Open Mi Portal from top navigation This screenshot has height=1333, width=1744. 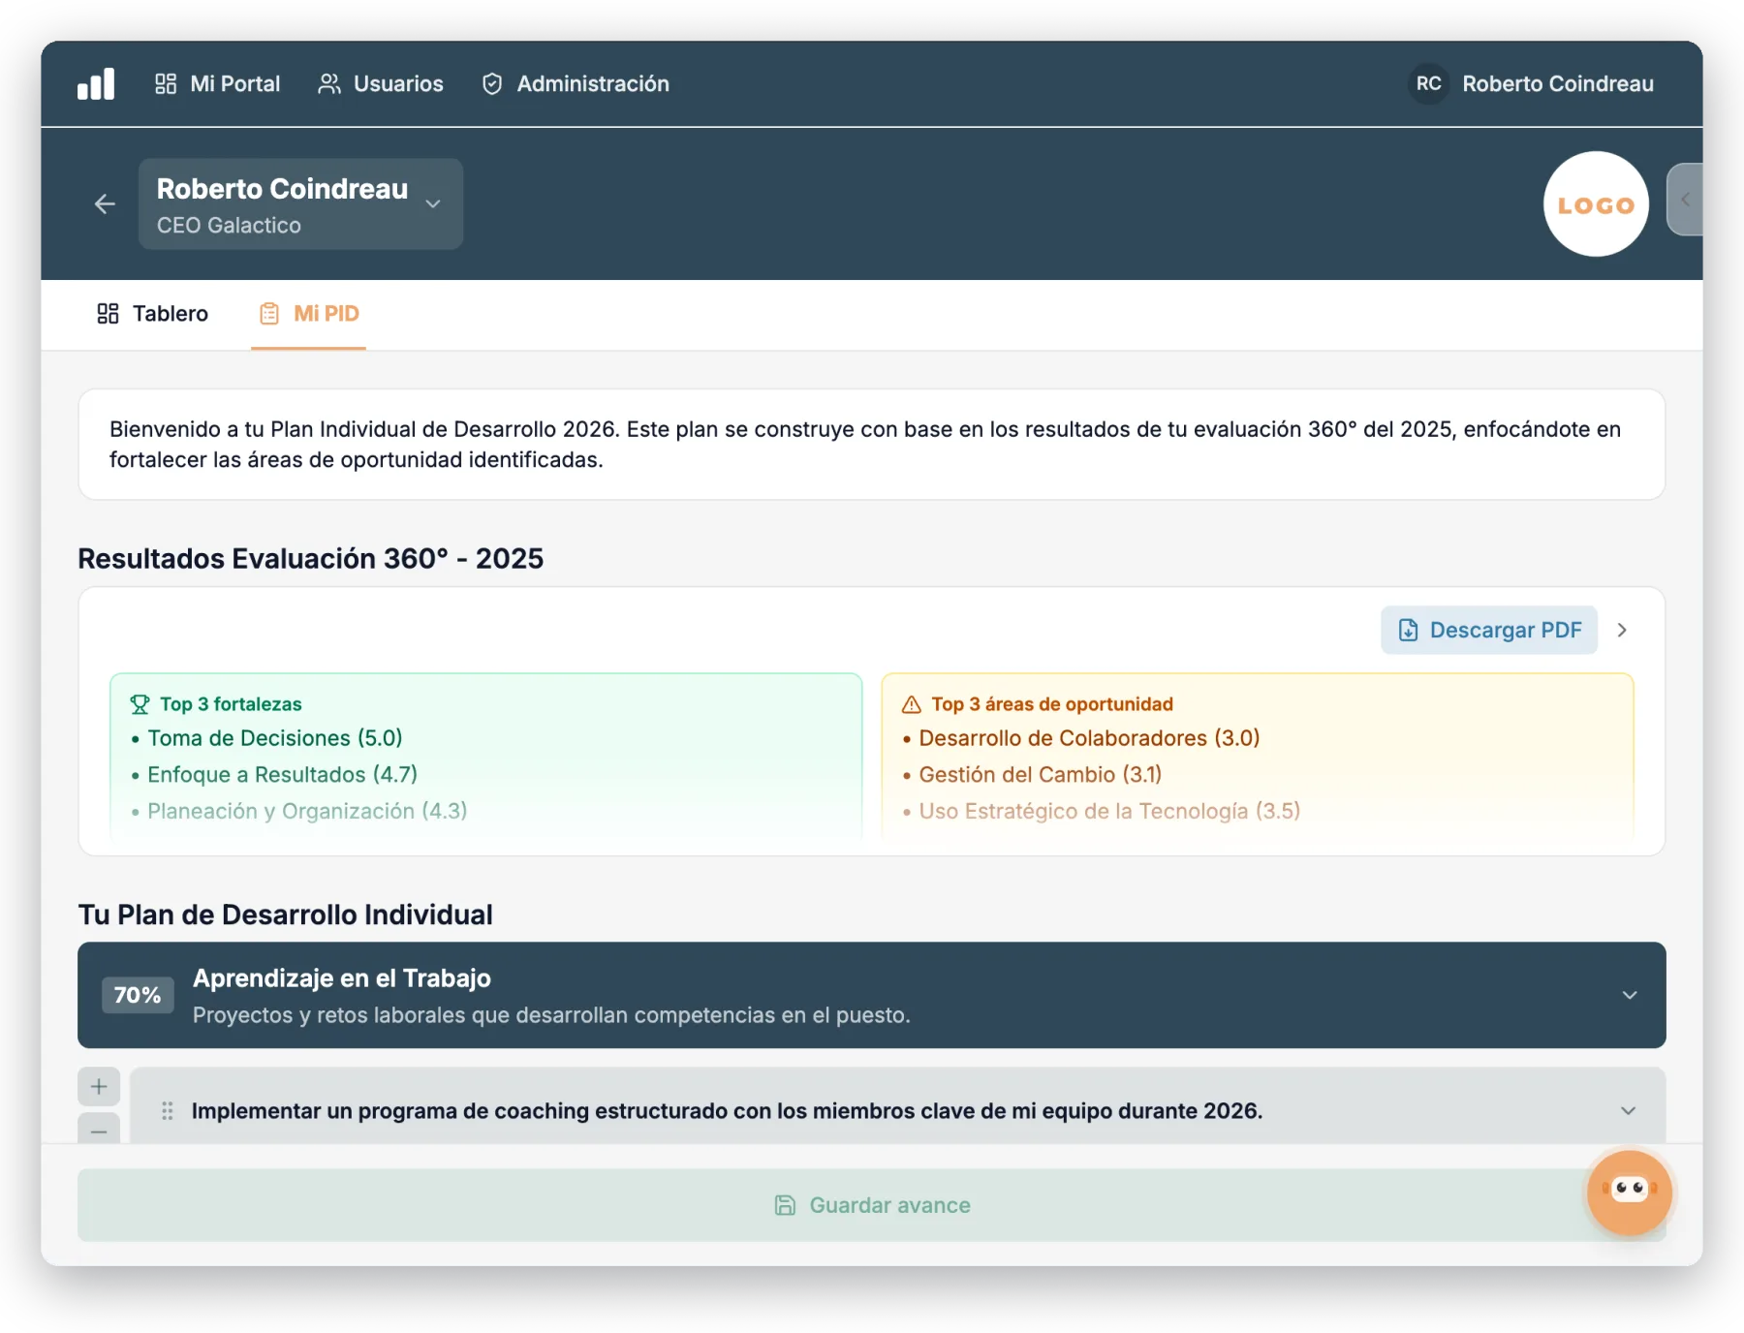(x=218, y=84)
